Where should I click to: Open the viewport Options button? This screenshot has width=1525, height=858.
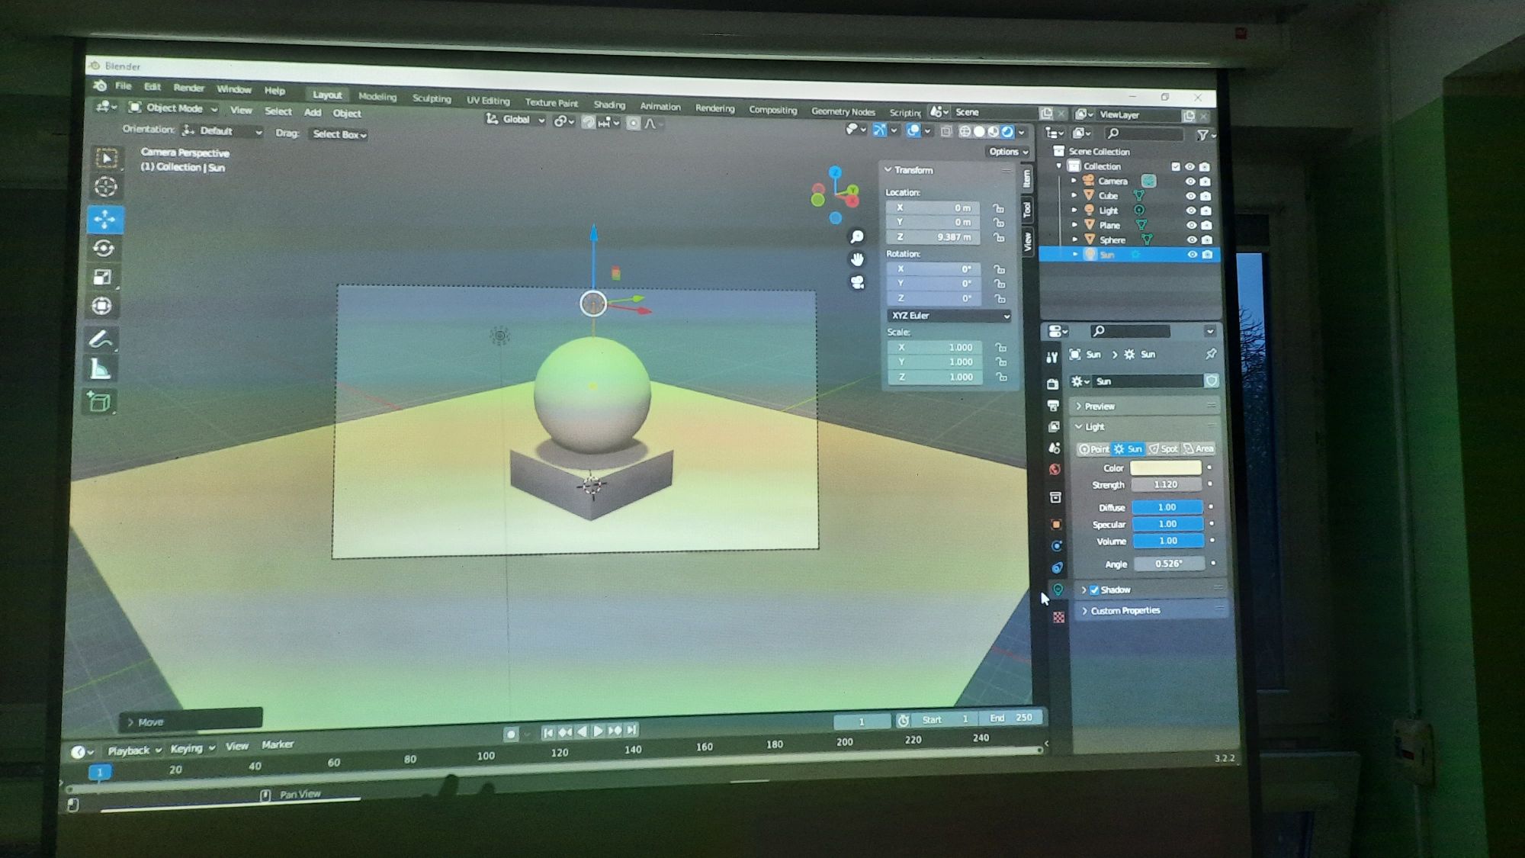point(1008,152)
